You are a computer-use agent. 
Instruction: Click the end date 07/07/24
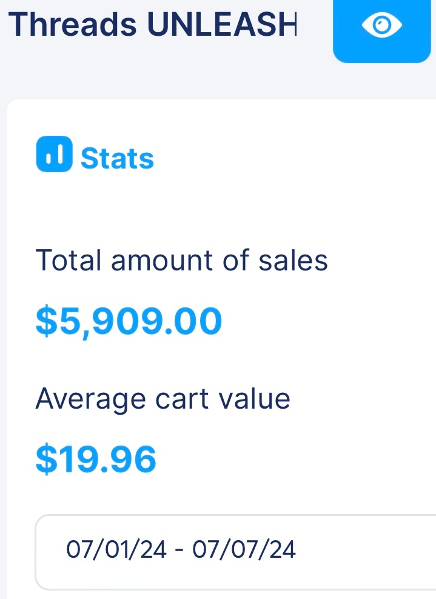pyautogui.click(x=244, y=550)
